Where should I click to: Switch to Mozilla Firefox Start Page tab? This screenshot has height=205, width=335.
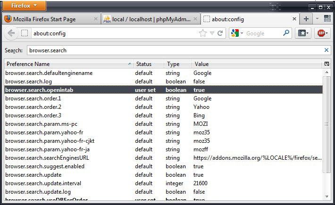click(51, 19)
